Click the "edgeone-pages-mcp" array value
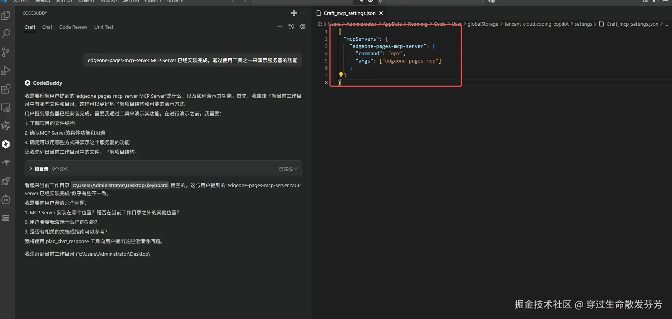The image size is (672, 319). pyautogui.click(x=410, y=61)
